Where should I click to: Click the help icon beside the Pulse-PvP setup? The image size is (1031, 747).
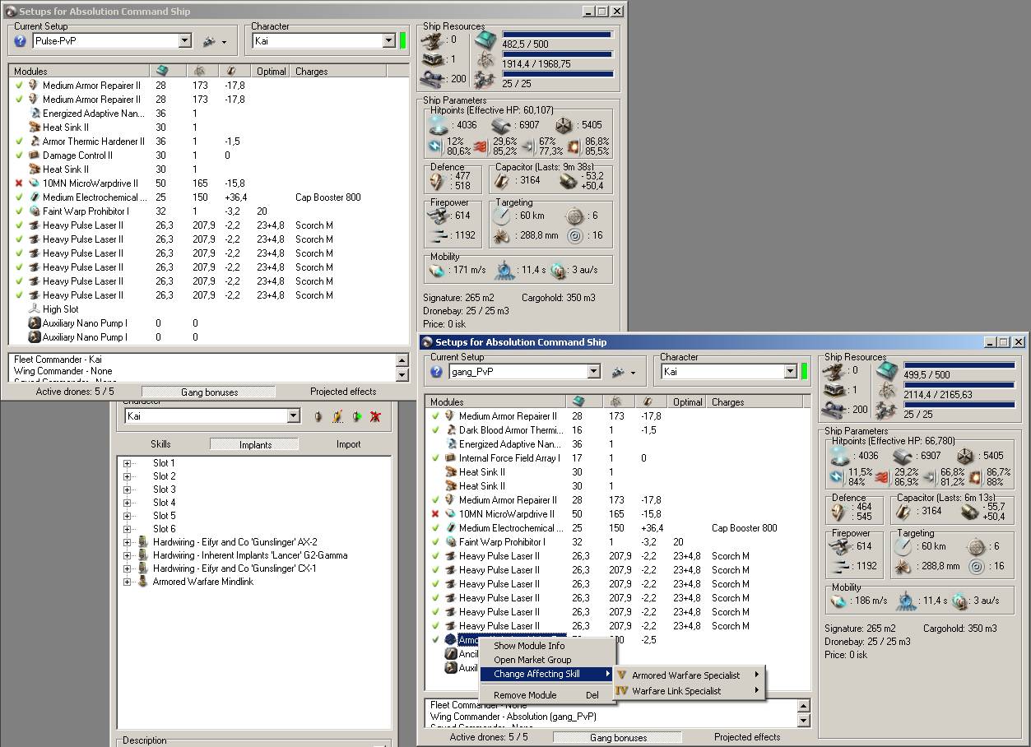tap(21, 41)
